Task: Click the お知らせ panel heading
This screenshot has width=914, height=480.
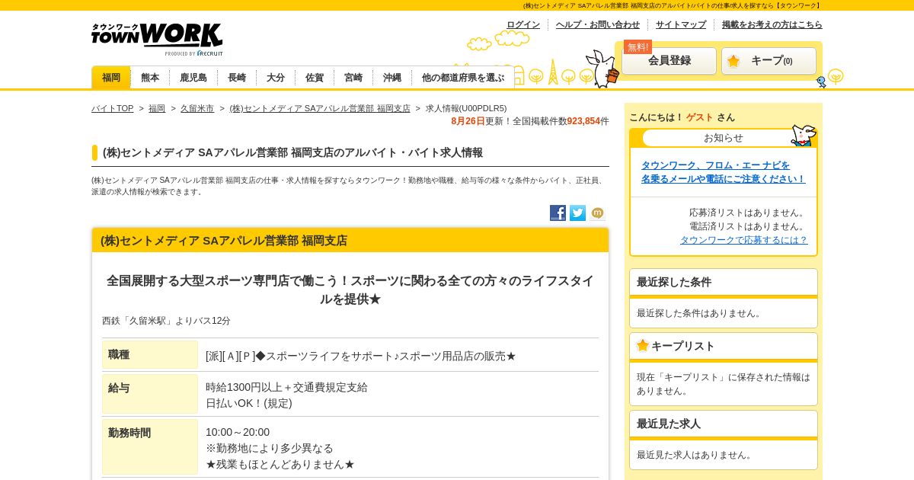Action: coord(724,138)
